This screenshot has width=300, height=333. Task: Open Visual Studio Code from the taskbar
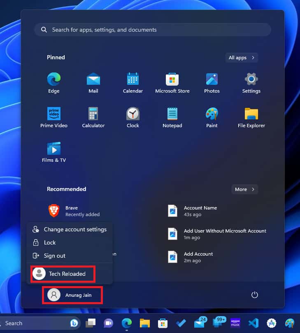tap(253, 324)
